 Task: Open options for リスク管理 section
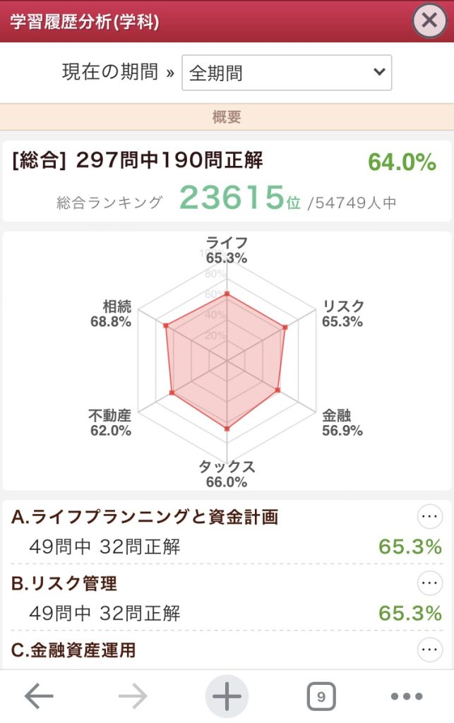pos(430,583)
